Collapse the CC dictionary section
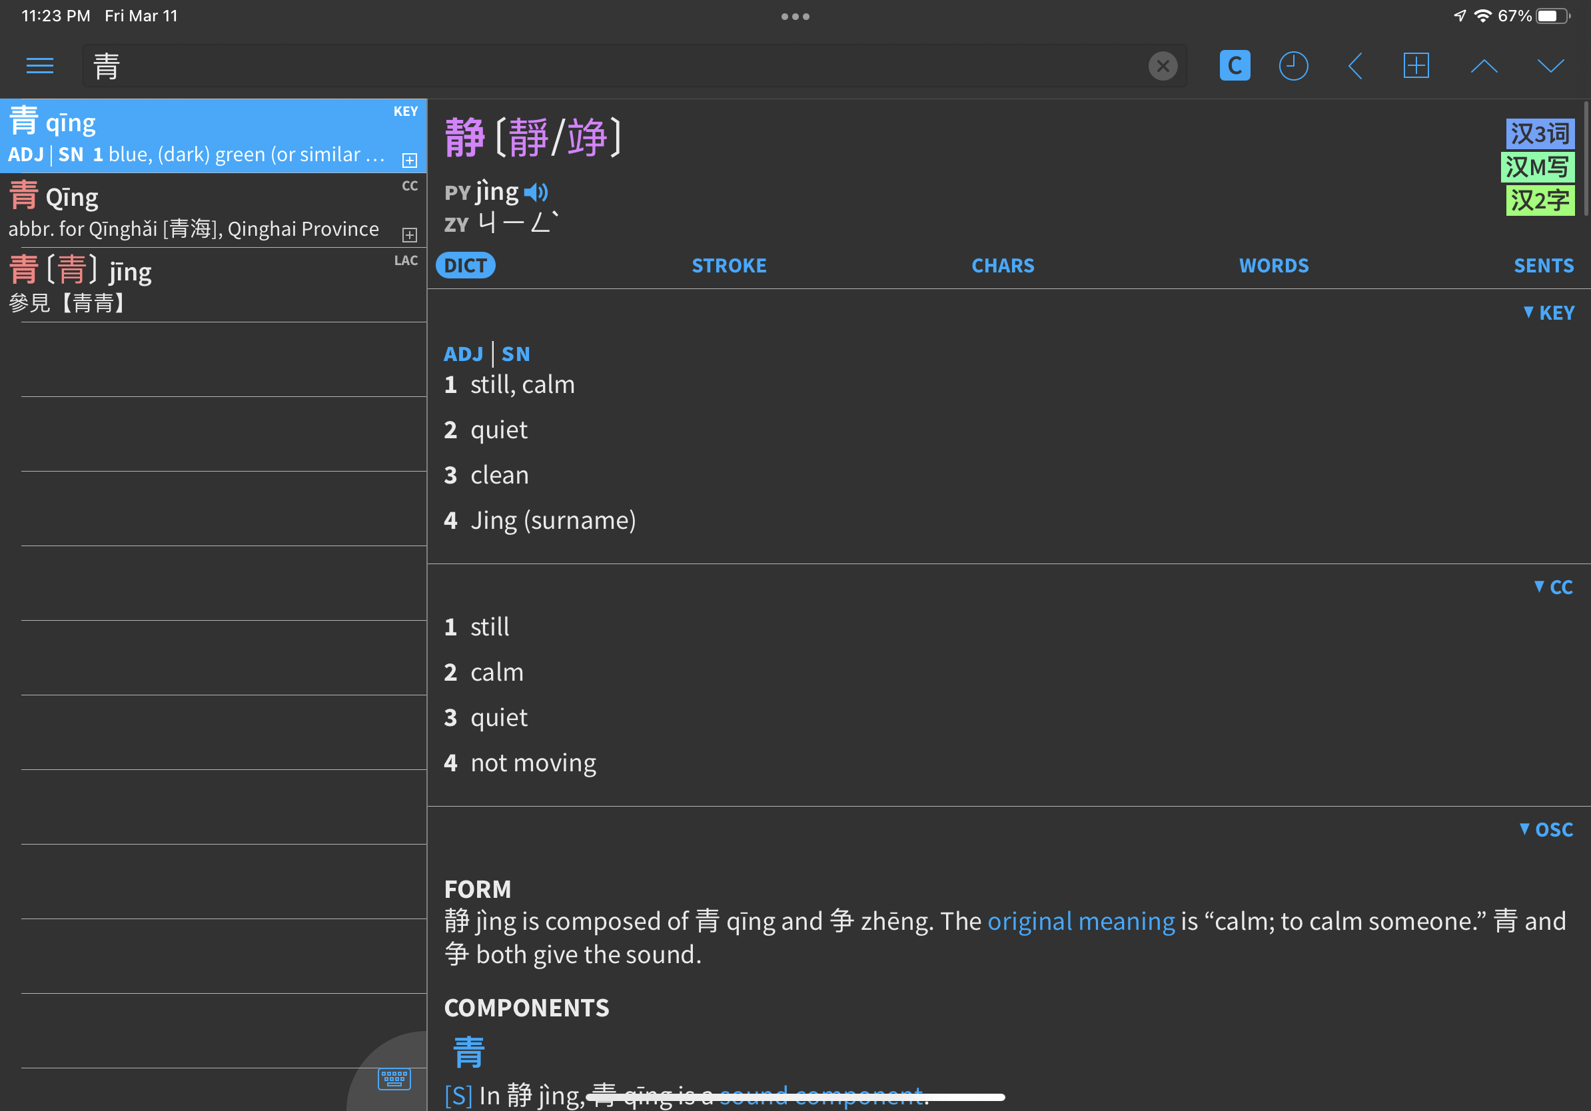 [x=1553, y=587]
